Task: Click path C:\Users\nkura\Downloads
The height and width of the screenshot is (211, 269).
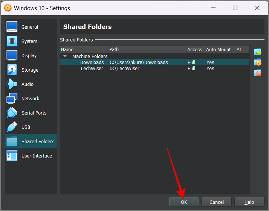Action: 139,62
